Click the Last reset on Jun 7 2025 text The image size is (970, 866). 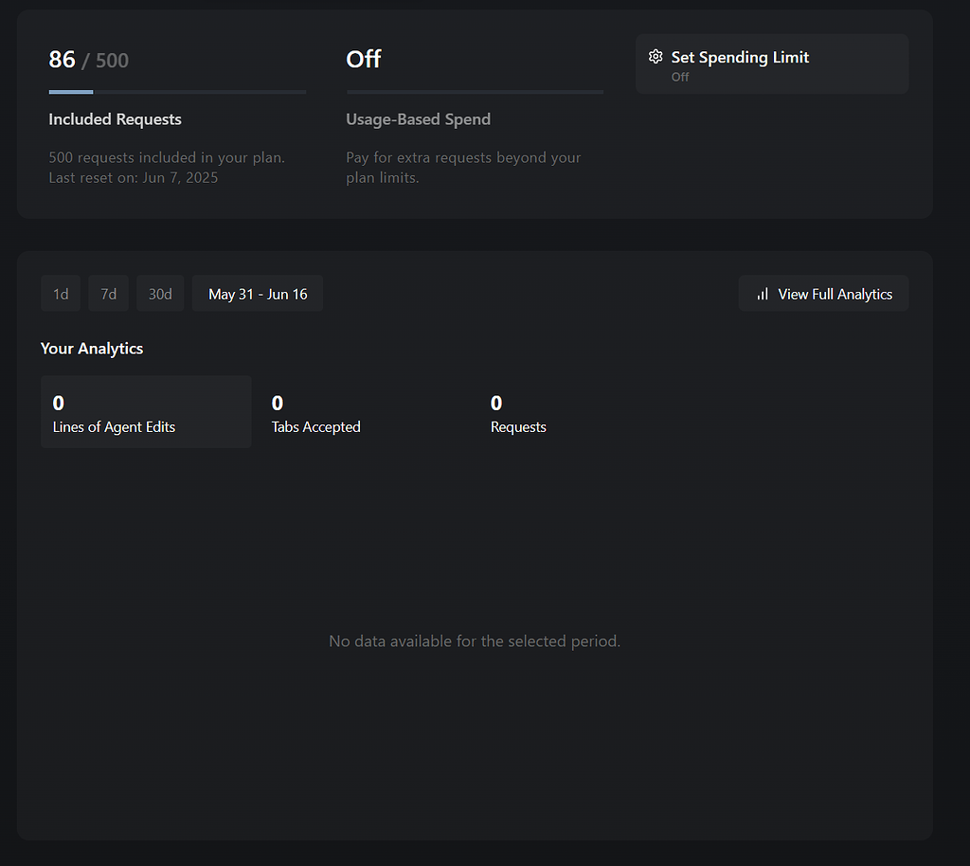click(x=133, y=177)
